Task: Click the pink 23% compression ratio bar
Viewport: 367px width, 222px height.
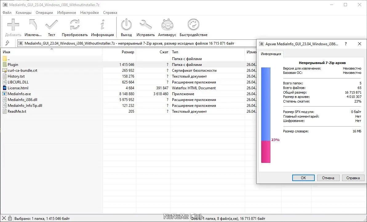Action: coord(266,151)
